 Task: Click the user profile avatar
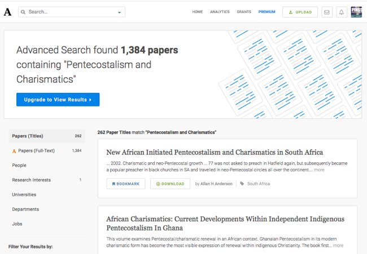pyautogui.click(x=356, y=12)
